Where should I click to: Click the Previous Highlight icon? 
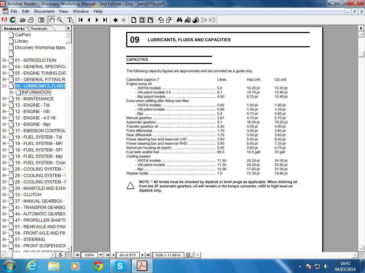[x=204, y=20]
